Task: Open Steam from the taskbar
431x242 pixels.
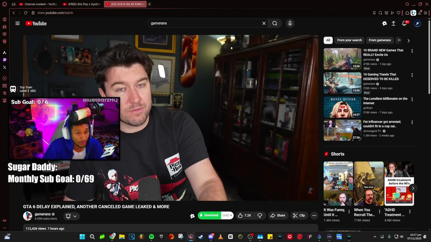Action: point(201,237)
